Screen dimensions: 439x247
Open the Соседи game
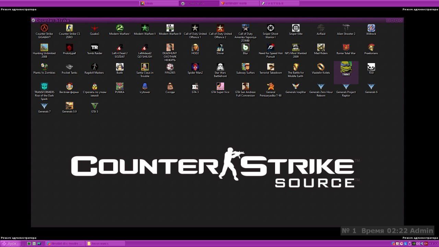(x=170, y=86)
